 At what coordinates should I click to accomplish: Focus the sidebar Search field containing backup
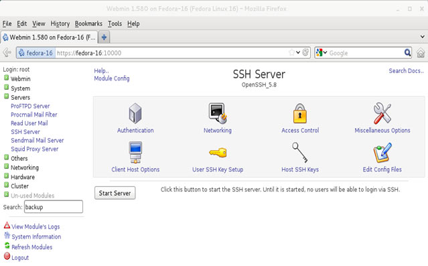(x=54, y=207)
